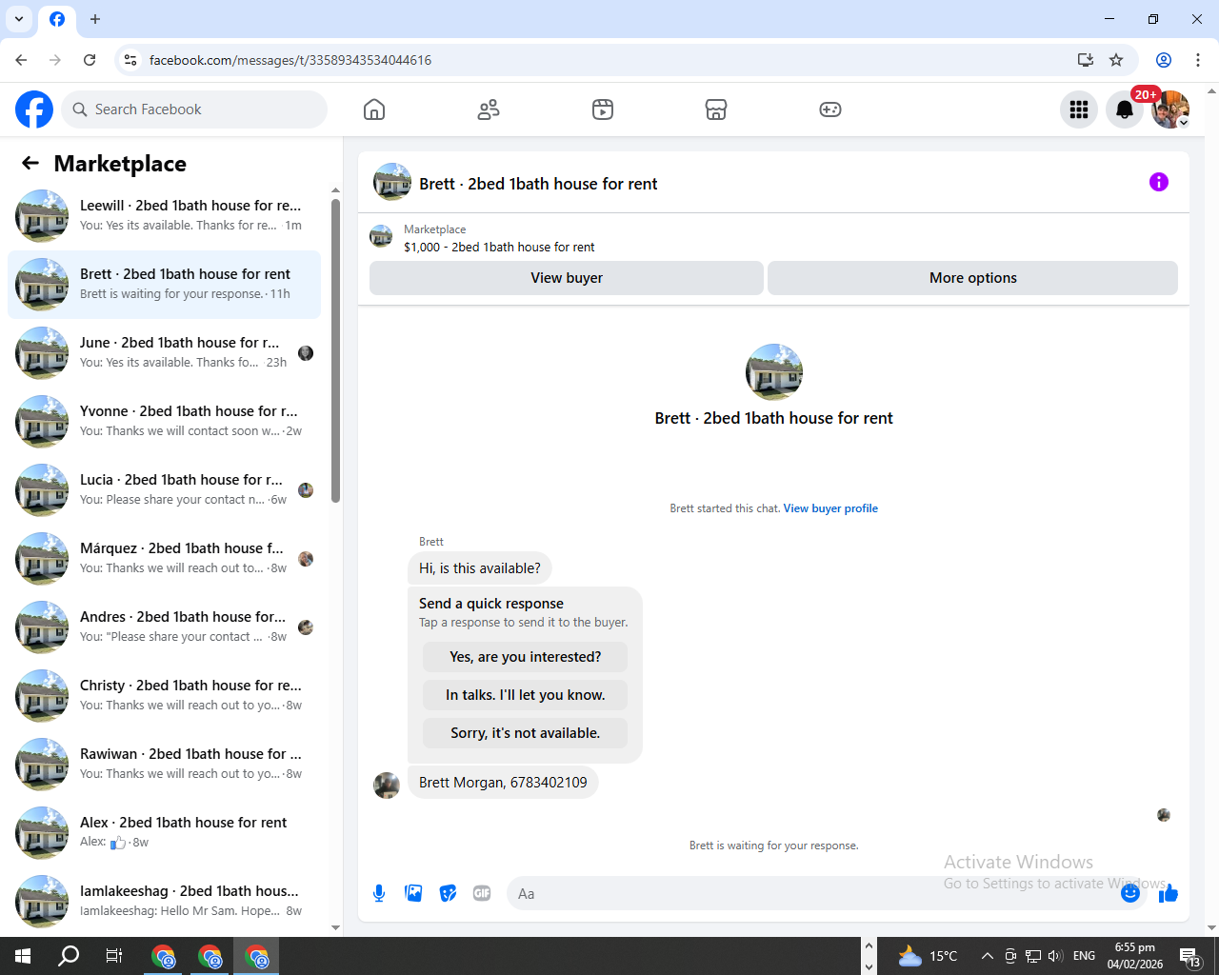Record a voice clip with microphone icon
The height and width of the screenshot is (975, 1219).
379,893
